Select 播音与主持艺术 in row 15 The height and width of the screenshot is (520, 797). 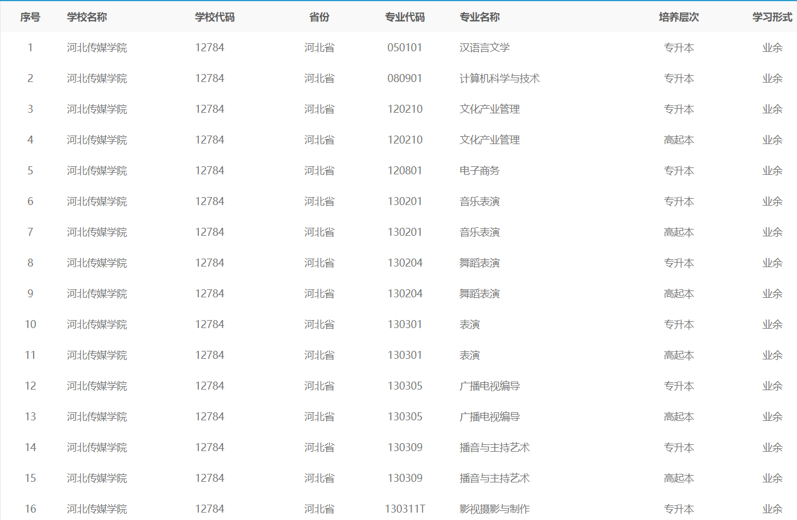[495, 478]
